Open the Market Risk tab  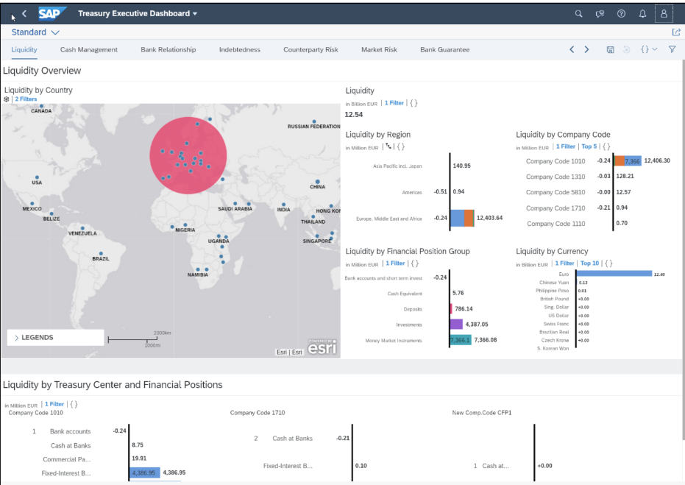pyautogui.click(x=379, y=50)
